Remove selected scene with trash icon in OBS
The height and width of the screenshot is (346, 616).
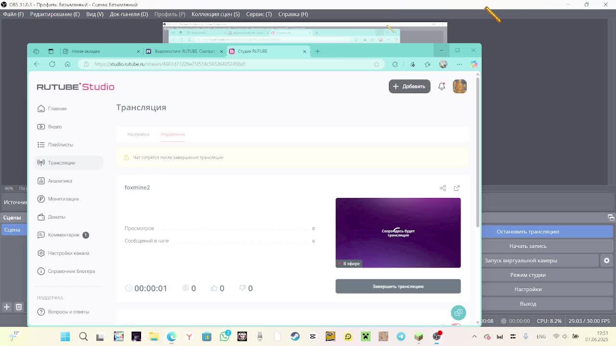19,307
